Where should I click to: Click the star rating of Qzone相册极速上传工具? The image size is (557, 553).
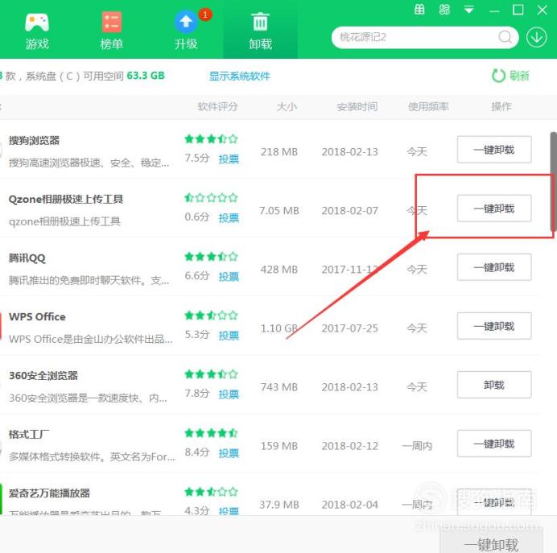coord(211,197)
